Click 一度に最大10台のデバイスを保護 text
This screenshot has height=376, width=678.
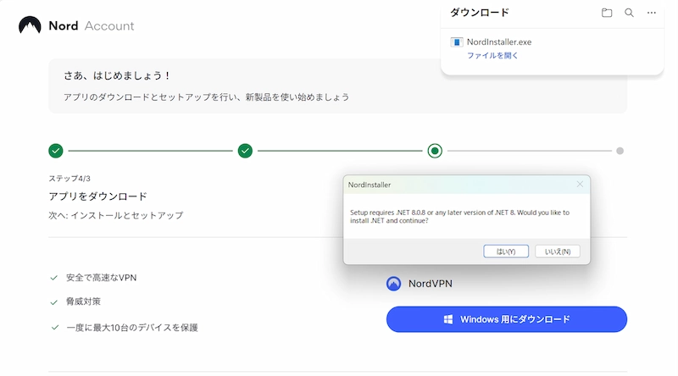[x=132, y=328]
